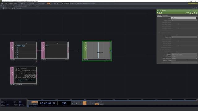198x111 pixels.
Task: Jump to timeline start button
Action: [x=73, y=103]
